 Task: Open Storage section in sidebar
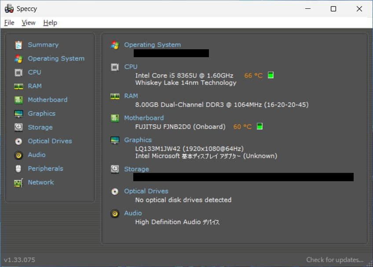[40, 127]
